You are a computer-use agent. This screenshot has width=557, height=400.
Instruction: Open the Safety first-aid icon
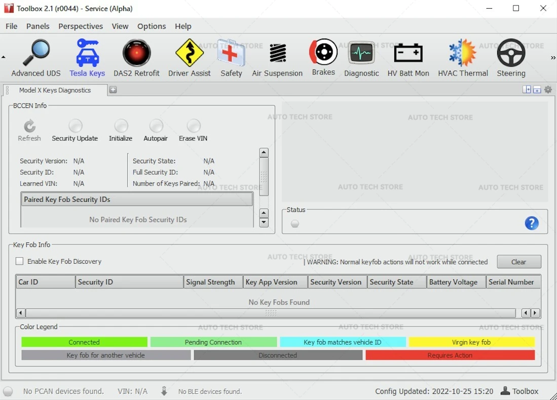[231, 58]
